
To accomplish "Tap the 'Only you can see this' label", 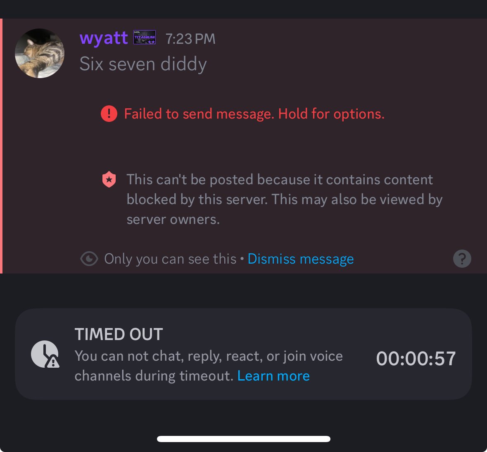I will 170,259.
